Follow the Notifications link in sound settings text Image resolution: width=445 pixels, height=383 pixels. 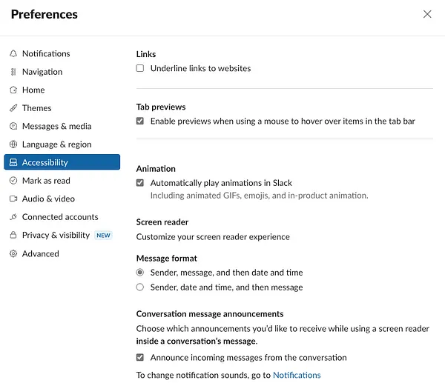(297, 376)
